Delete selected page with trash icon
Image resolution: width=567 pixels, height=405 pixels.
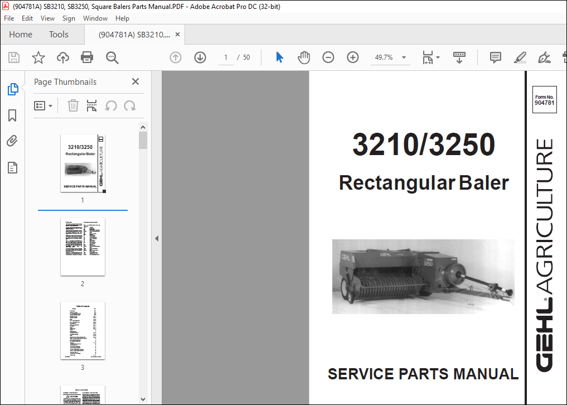point(73,105)
